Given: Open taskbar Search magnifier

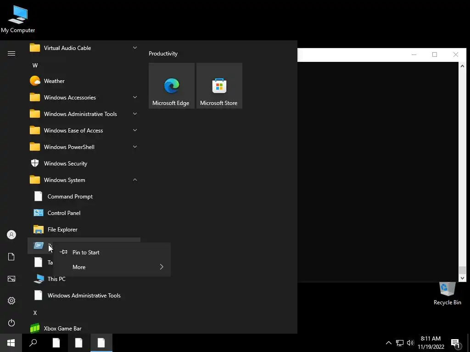Looking at the screenshot, I should point(33,343).
